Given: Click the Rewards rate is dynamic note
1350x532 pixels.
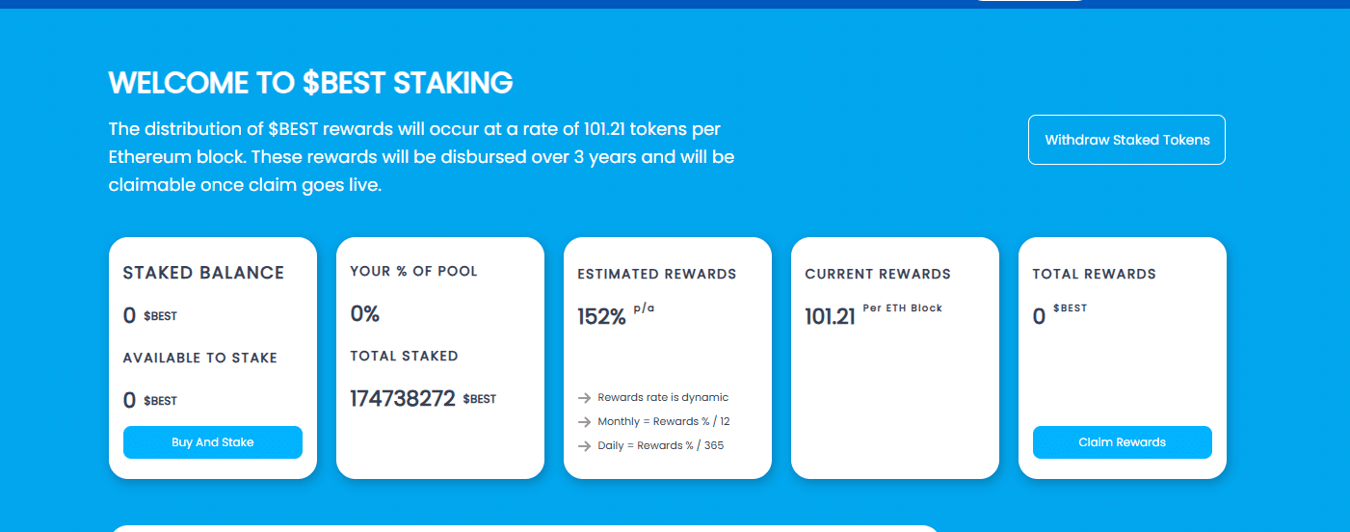Looking at the screenshot, I should [663, 397].
